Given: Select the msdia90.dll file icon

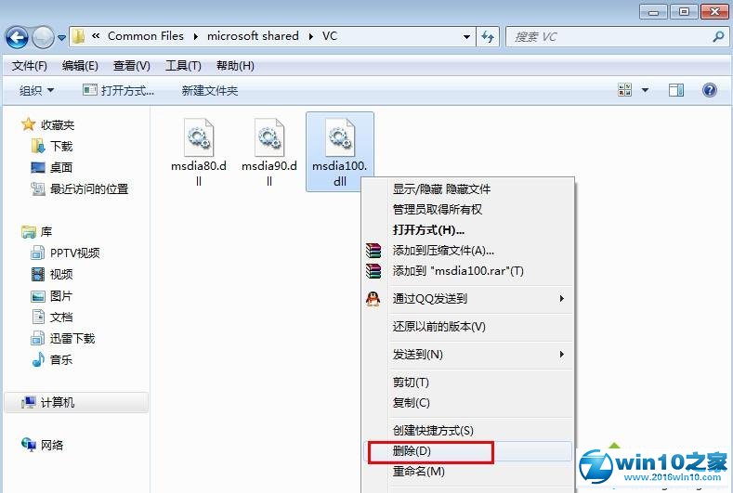Looking at the screenshot, I should click(269, 138).
